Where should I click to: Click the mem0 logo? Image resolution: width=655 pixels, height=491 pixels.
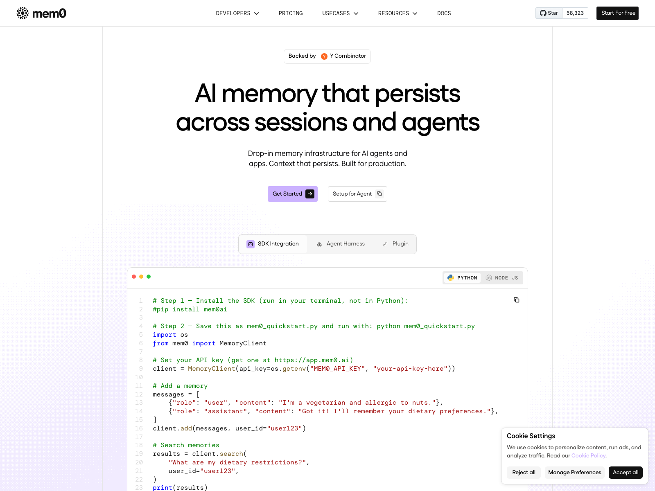click(x=41, y=13)
